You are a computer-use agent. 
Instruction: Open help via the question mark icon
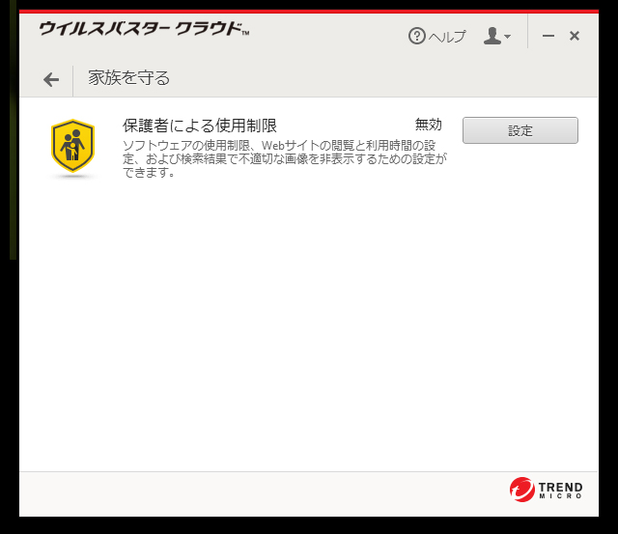[x=417, y=36]
